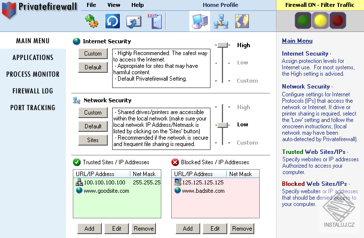Select the Home computer profile icon
This screenshot has height=238, width=364.
click(x=200, y=21)
